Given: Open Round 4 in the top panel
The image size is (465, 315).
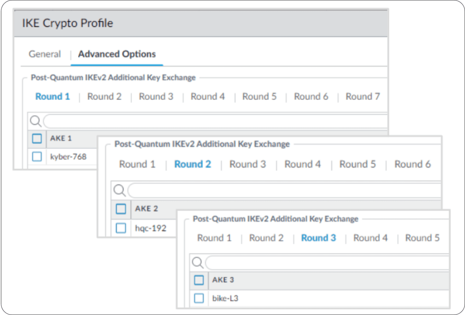Looking at the screenshot, I should (x=208, y=97).
